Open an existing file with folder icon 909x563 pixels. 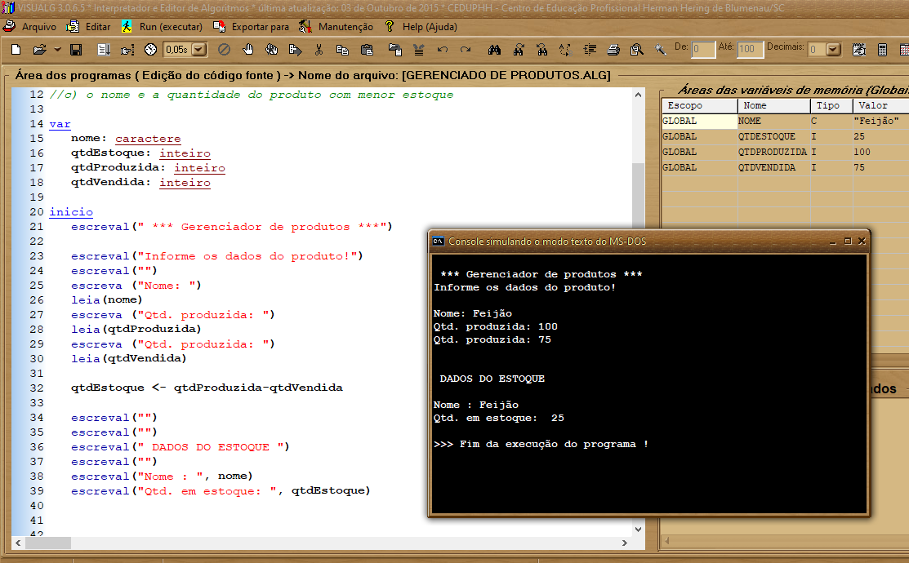[x=39, y=50]
